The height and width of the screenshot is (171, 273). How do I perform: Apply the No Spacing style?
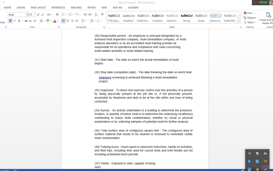(x=114, y=18)
